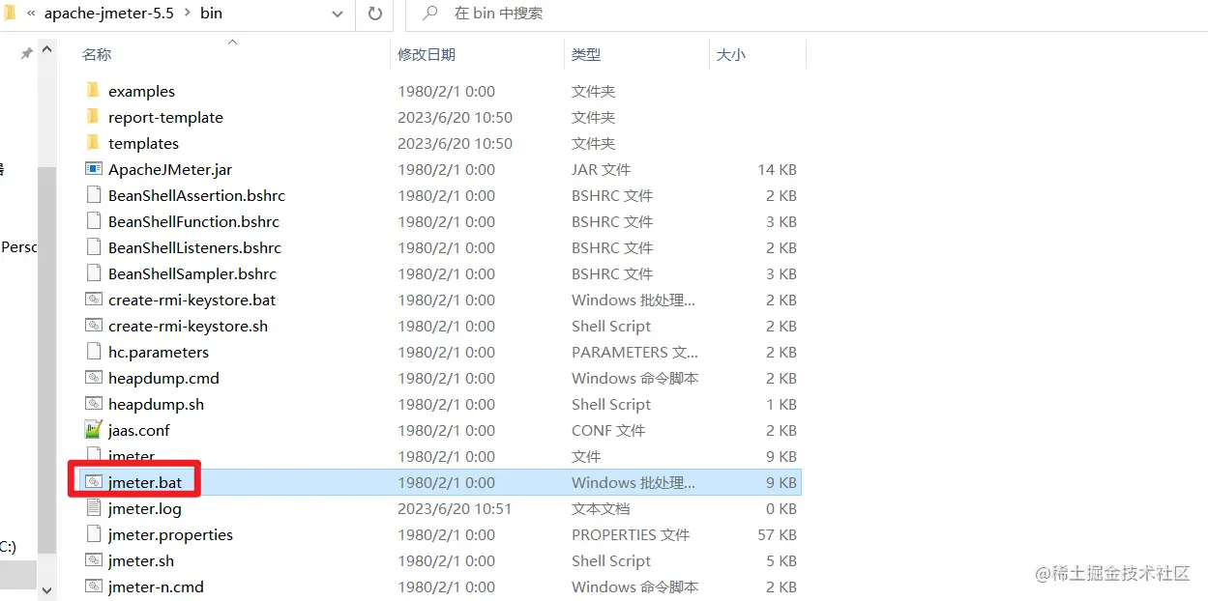Click the examples folder icon
Image resolution: width=1208 pixels, height=601 pixels.
tap(93, 91)
